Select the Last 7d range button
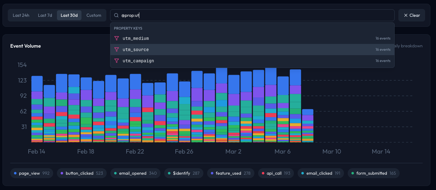Viewport: 436px width, 190px height. (x=45, y=15)
